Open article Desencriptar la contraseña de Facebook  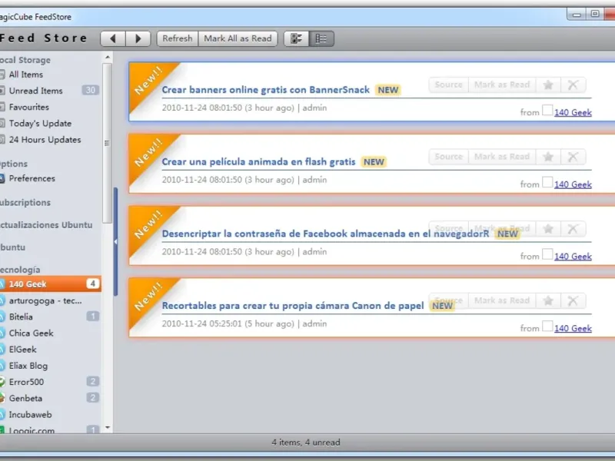325,234
